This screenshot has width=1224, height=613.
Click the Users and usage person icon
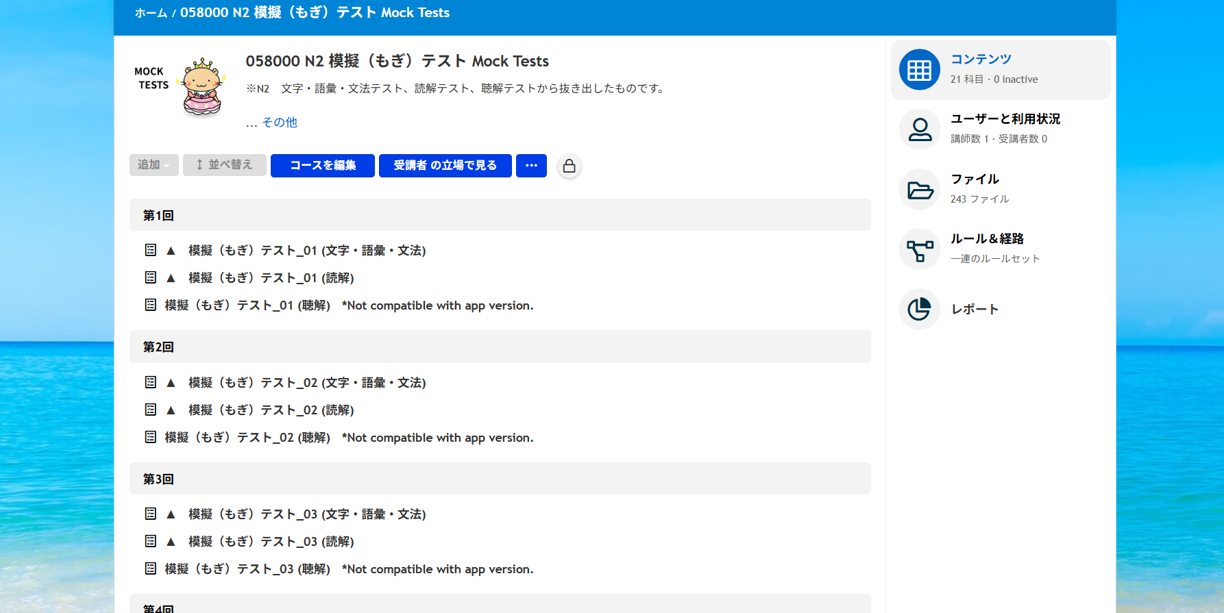pos(919,129)
